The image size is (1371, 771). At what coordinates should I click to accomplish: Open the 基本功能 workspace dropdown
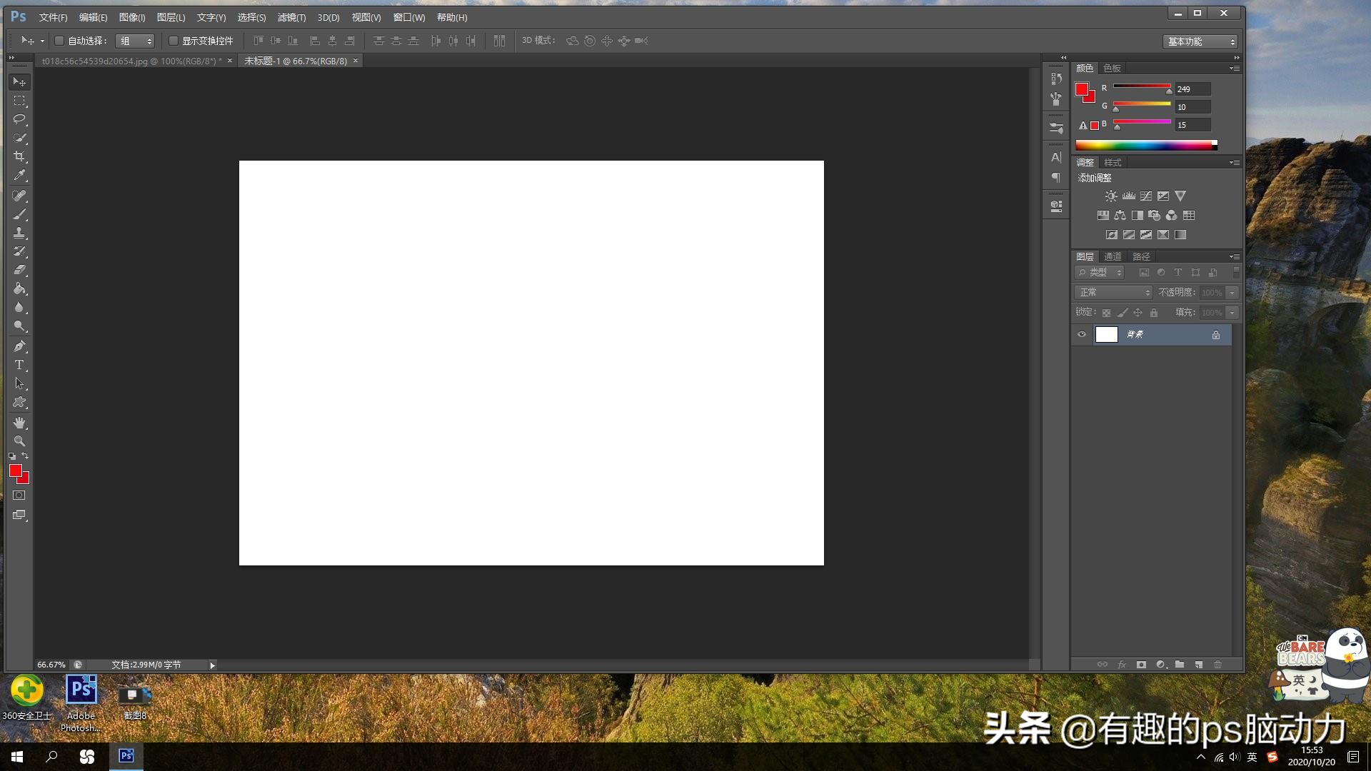[x=1200, y=41]
